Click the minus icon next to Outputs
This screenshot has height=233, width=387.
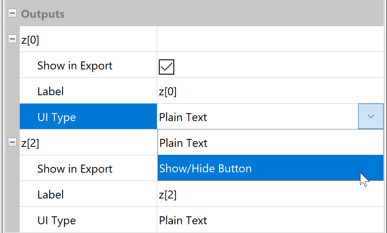(x=12, y=13)
